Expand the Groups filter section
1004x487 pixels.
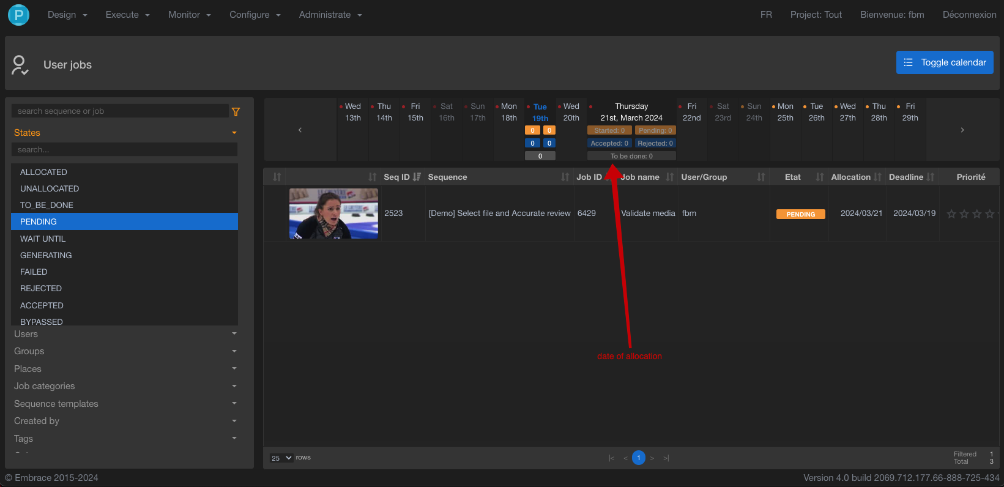point(125,351)
